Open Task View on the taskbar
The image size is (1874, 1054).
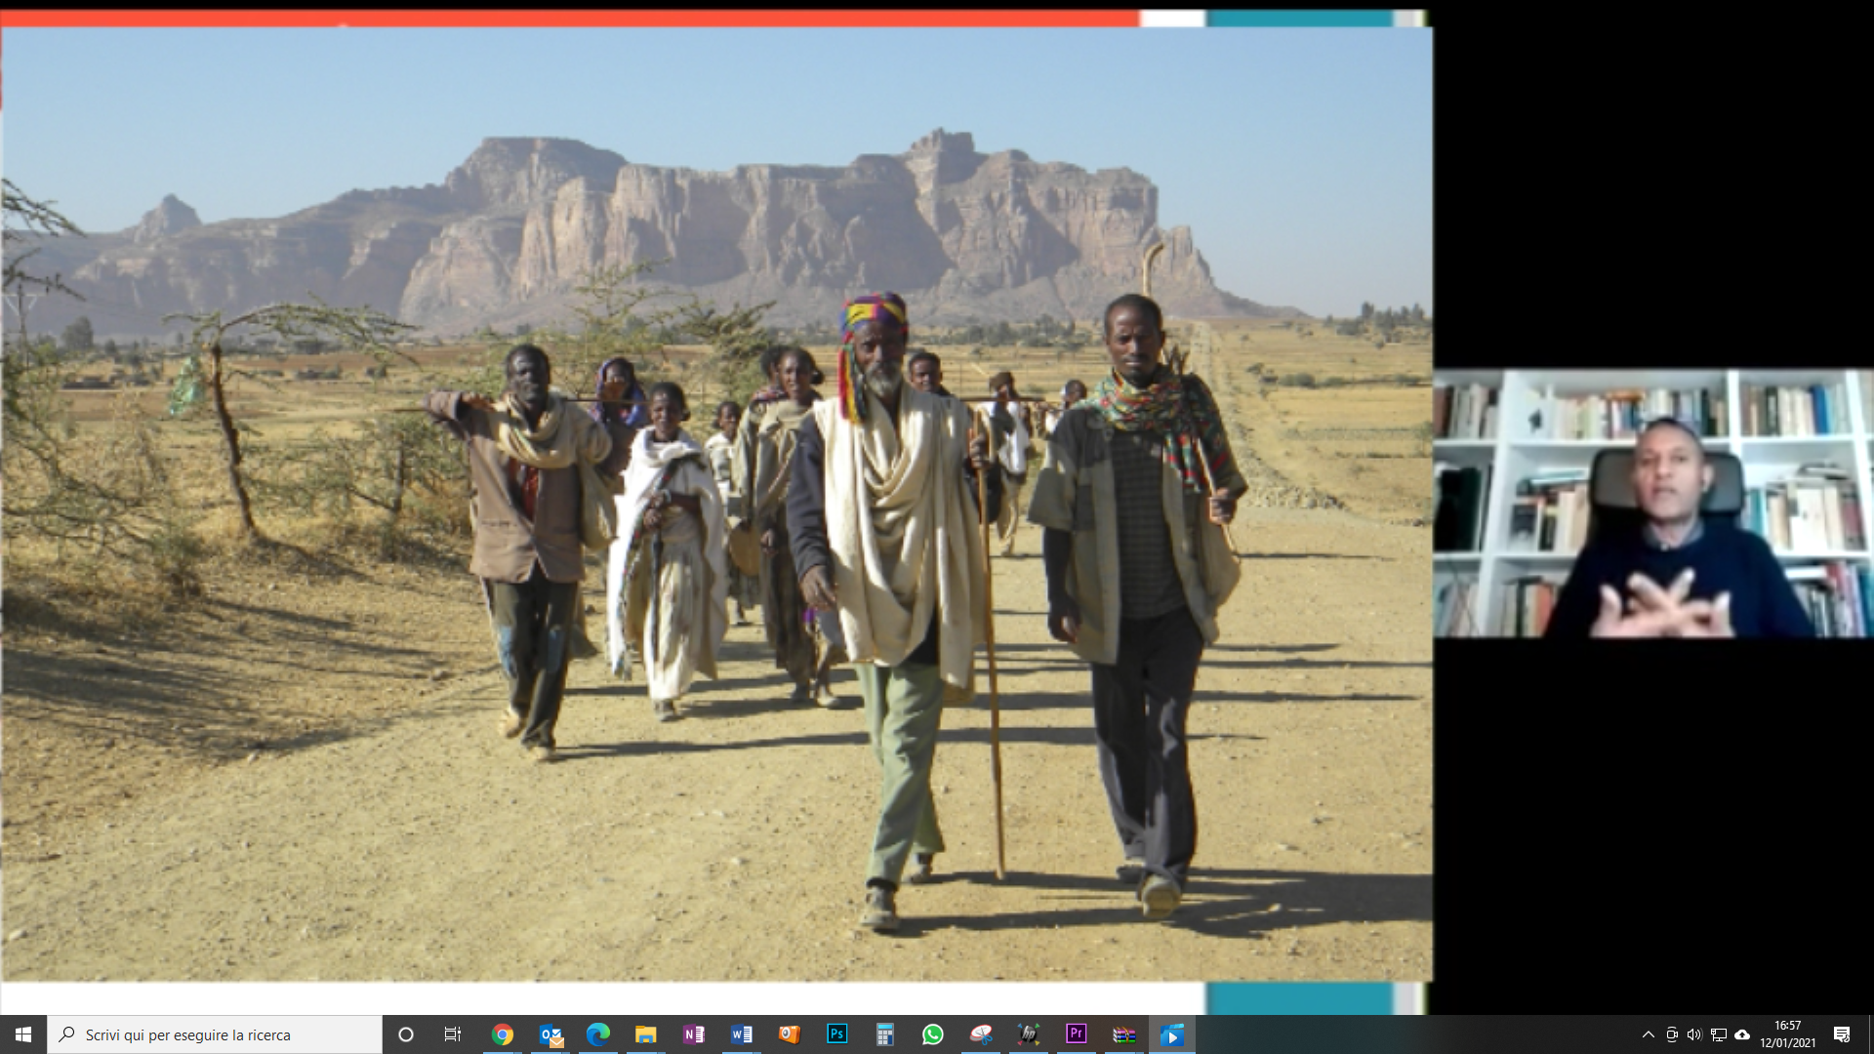(x=453, y=1034)
